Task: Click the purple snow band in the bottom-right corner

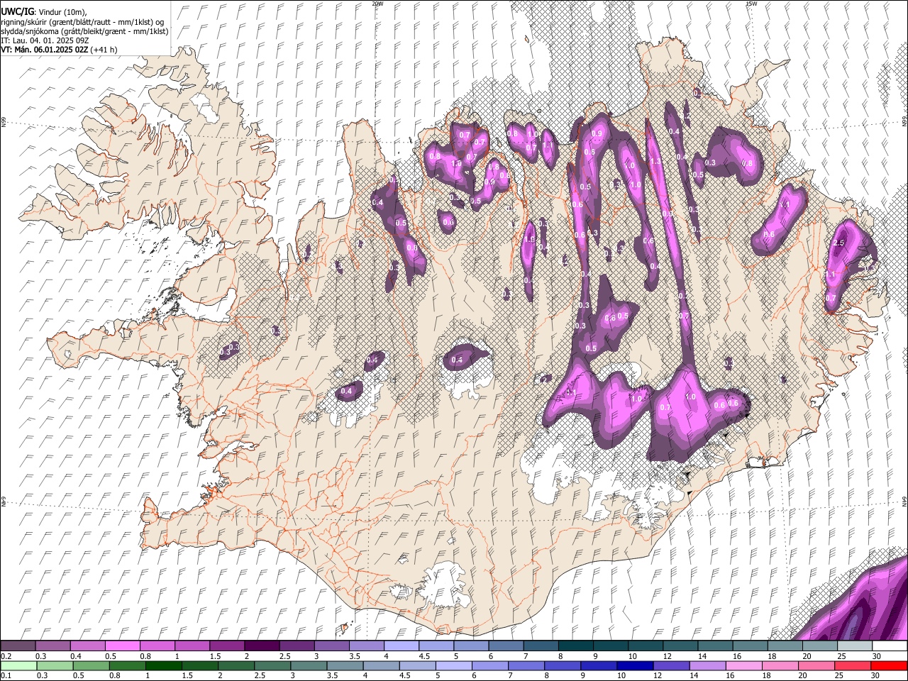Action: (x=858, y=607)
